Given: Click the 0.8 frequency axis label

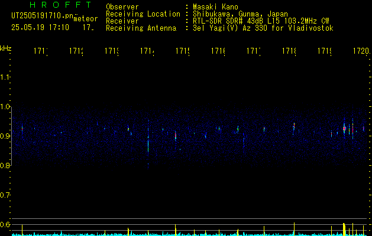Looking at the screenshot, I should pyautogui.click(x=5, y=165).
